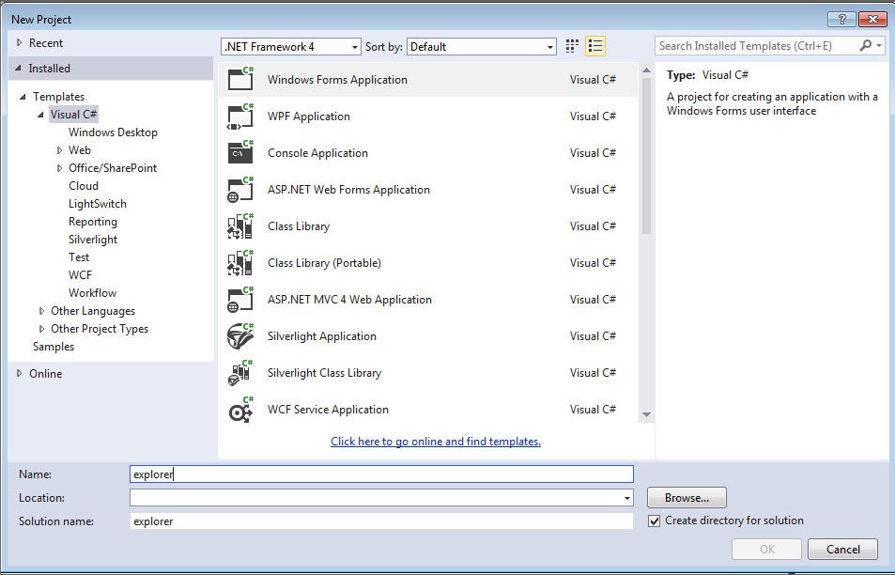Image resolution: width=895 pixels, height=575 pixels.
Task: Switch to small icons view
Action: click(573, 46)
